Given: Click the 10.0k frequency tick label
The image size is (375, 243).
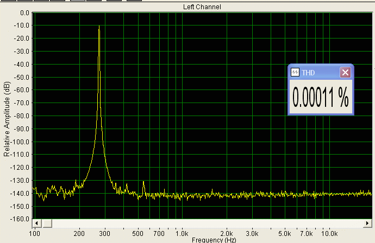Looking at the screenshot, I should click(329, 233).
